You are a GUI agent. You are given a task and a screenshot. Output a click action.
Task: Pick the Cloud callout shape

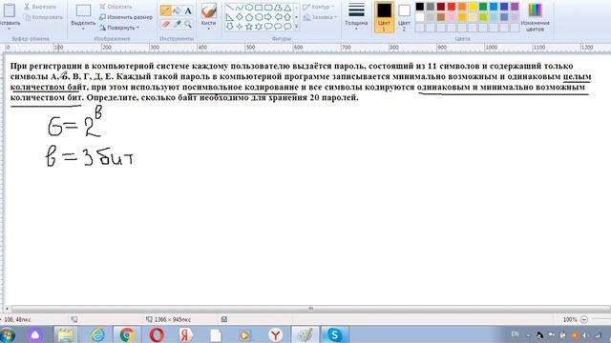point(287,27)
